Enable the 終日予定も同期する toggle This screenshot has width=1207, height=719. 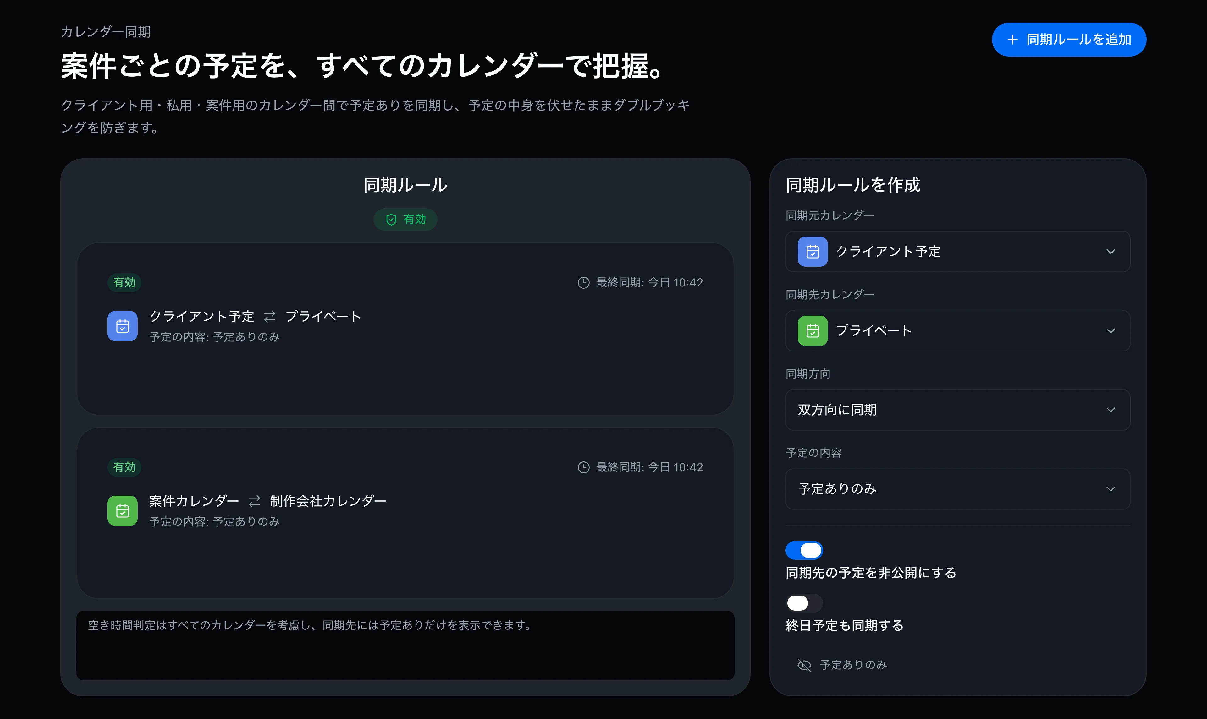804,603
